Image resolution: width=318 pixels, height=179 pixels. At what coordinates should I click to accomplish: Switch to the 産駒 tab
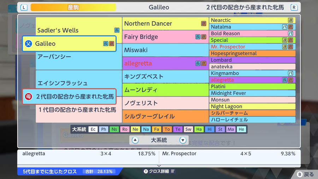pyautogui.click(x=73, y=7)
